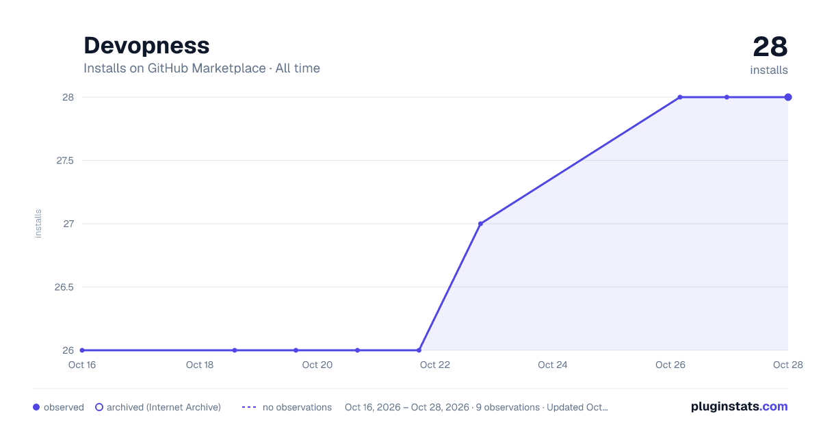
Task: Click the 'installs' caption under the 28 total
Action: (x=769, y=70)
